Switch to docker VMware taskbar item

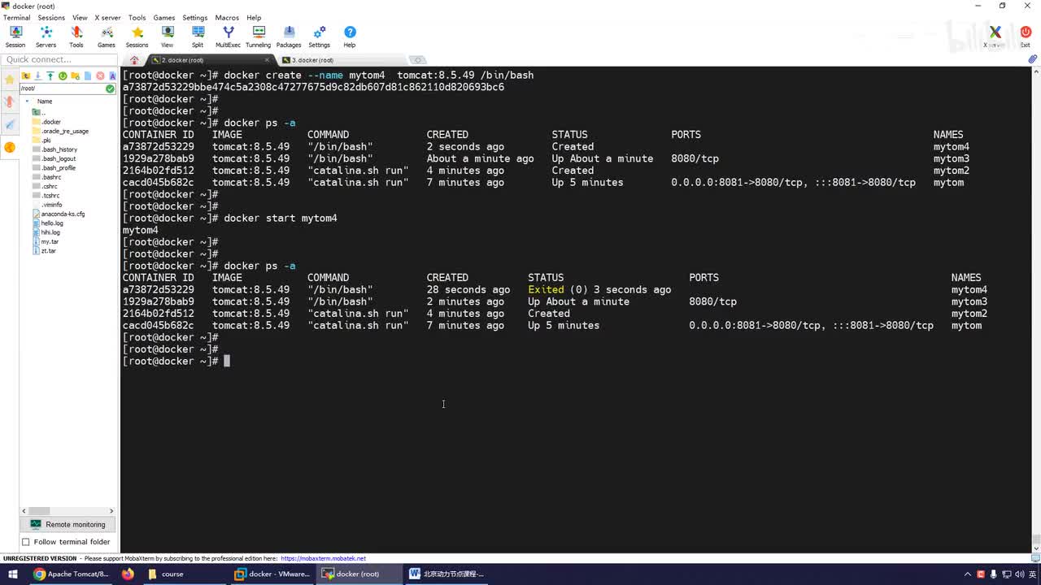coord(272,574)
